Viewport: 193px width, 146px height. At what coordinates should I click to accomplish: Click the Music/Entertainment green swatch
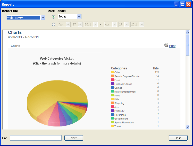point(112,91)
